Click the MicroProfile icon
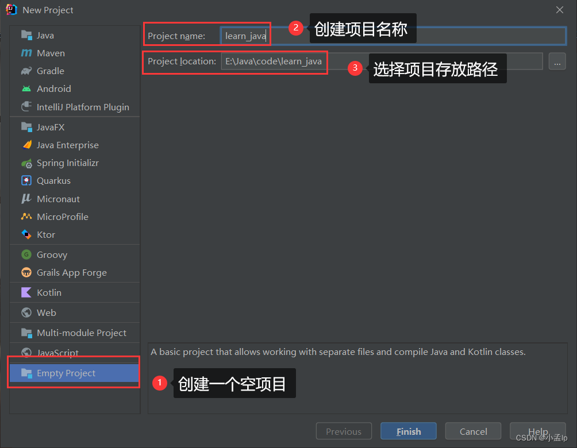Screen dimensions: 577x448 (26, 217)
